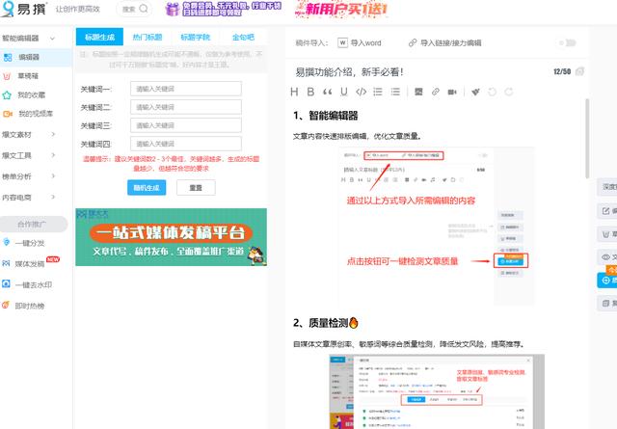Focus the 关键词二 input field

(186, 107)
